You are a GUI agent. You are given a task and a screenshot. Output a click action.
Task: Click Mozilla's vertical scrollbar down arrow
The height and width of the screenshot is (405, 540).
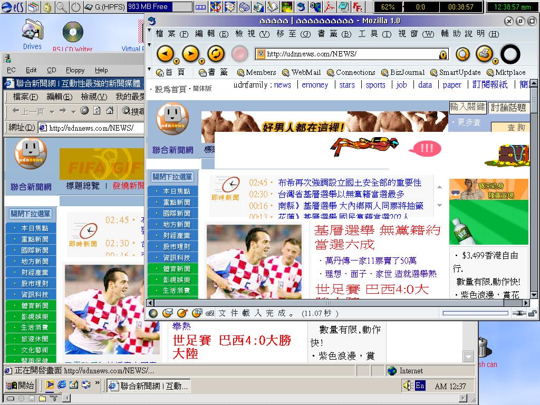point(534,295)
